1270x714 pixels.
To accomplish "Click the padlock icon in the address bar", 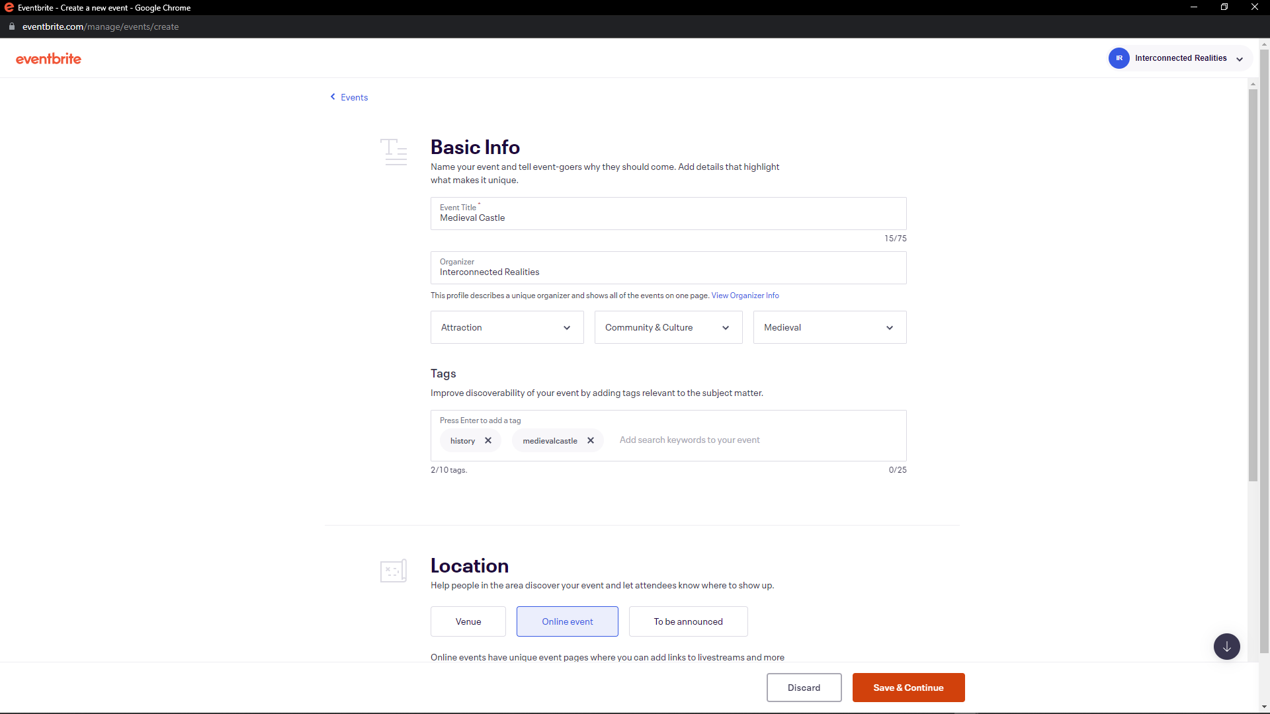I will pos(11,26).
